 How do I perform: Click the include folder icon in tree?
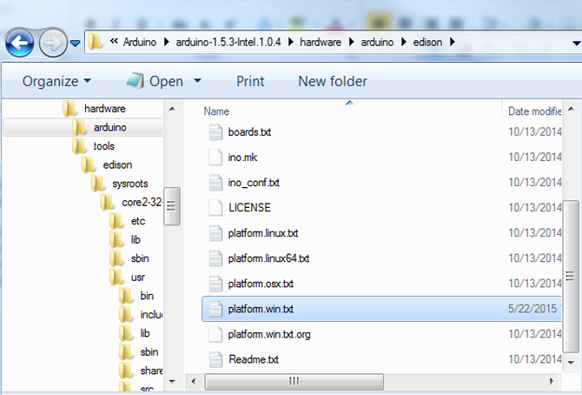(126, 314)
